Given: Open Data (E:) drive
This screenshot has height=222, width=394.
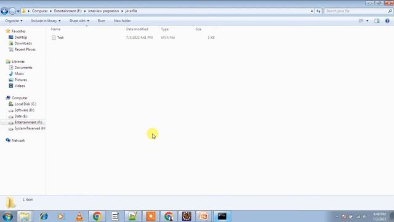Looking at the screenshot, I should [21, 116].
